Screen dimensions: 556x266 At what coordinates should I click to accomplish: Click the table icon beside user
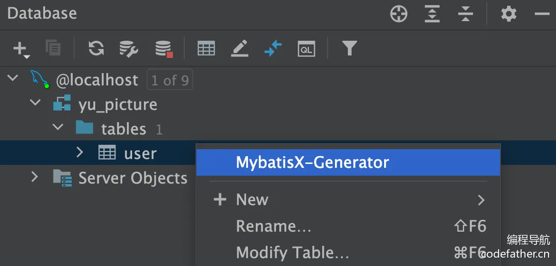[107, 153]
